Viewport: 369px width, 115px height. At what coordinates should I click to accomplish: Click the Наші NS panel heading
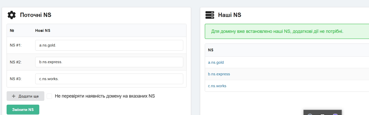230,15
